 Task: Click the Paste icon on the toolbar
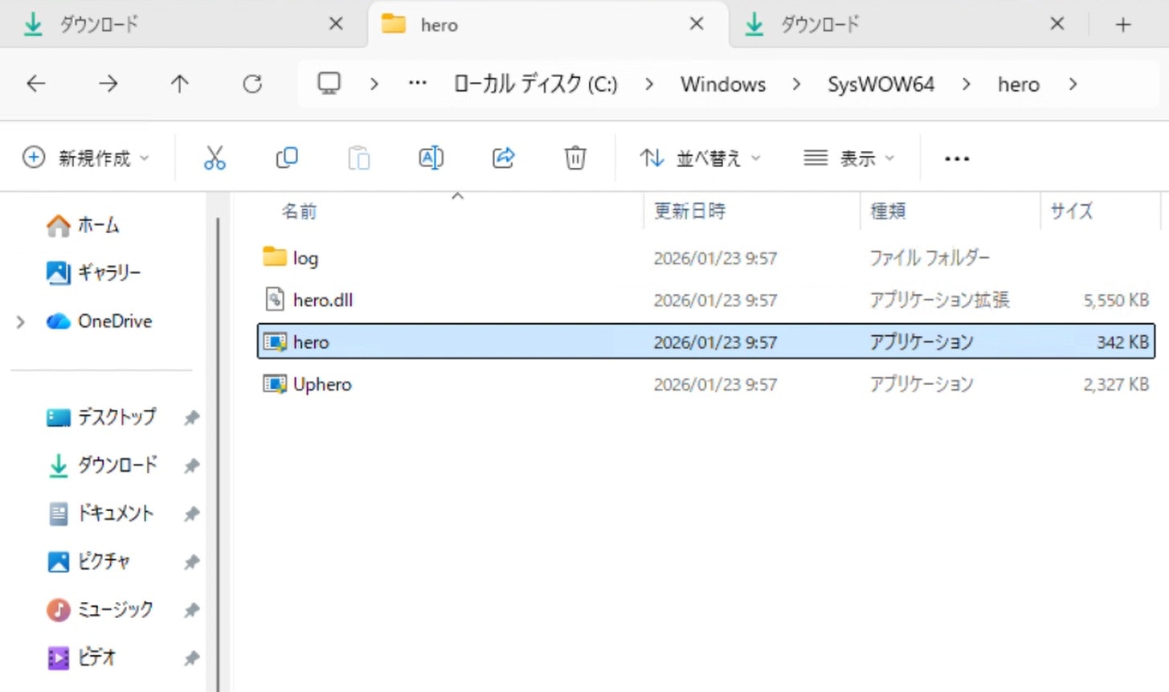[358, 158]
